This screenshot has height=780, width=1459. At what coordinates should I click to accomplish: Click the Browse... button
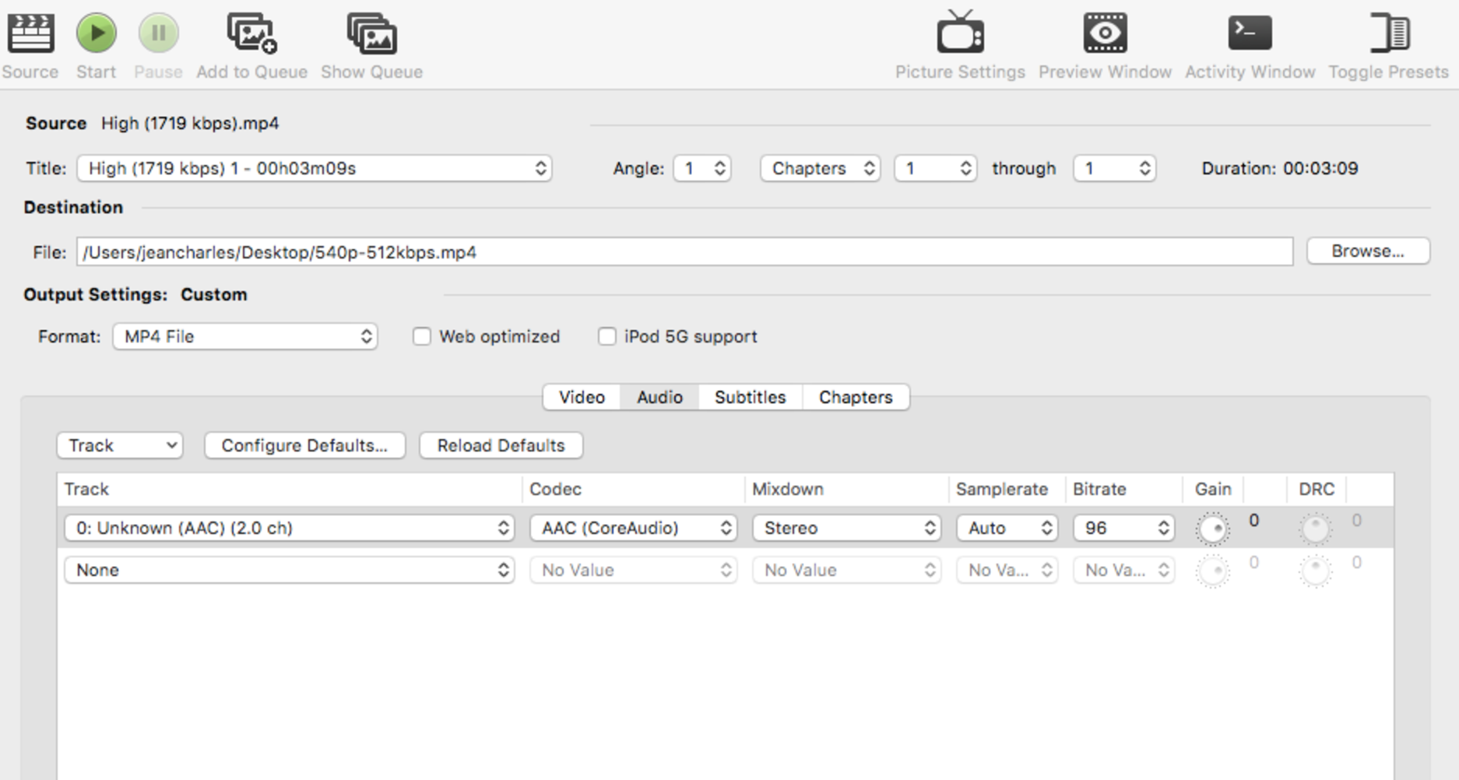point(1367,251)
